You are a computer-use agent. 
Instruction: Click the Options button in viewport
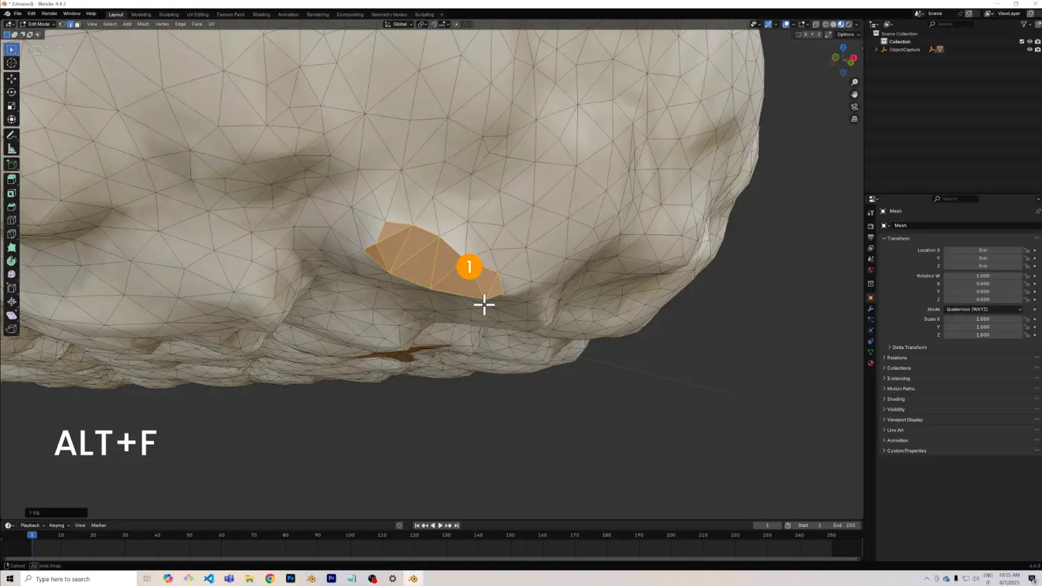coord(847,34)
